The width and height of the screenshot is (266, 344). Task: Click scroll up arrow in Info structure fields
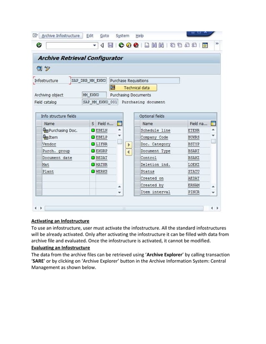pos(120,130)
